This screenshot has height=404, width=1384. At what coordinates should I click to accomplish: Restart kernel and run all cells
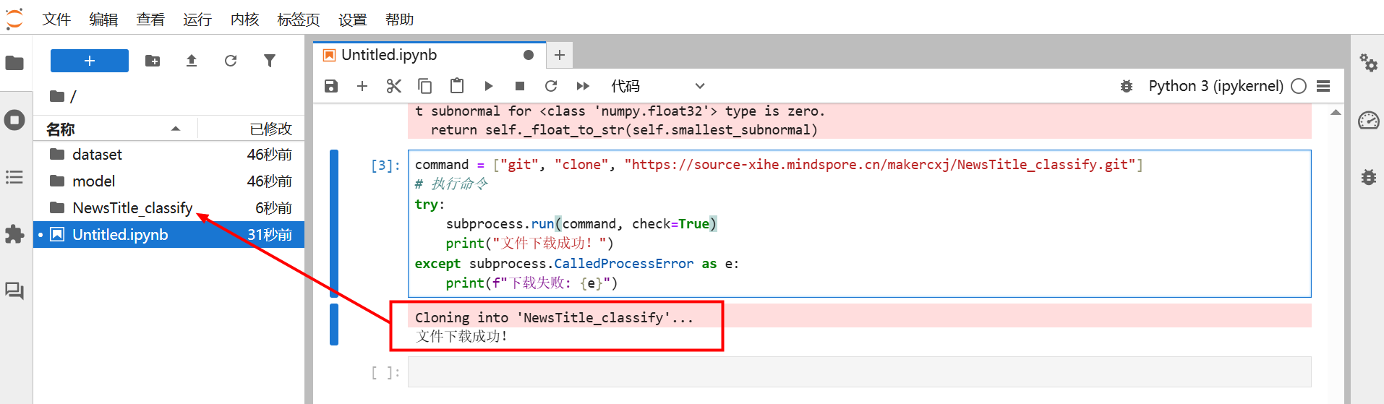[583, 86]
